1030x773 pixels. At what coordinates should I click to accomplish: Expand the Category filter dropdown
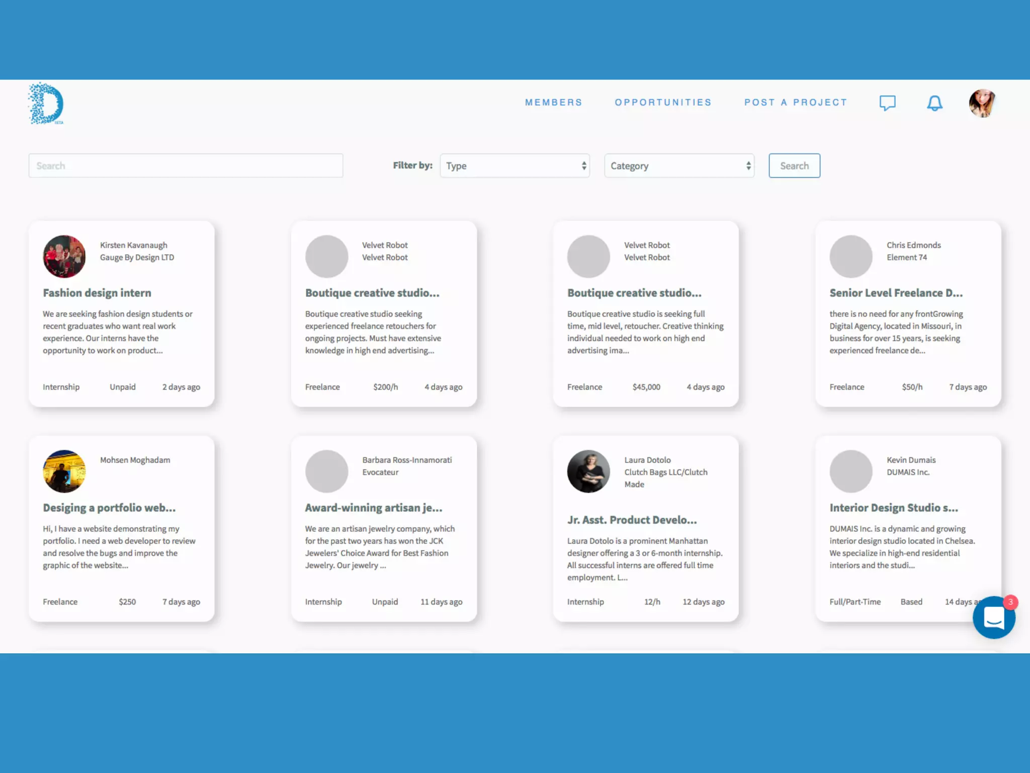pyautogui.click(x=679, y=166)
